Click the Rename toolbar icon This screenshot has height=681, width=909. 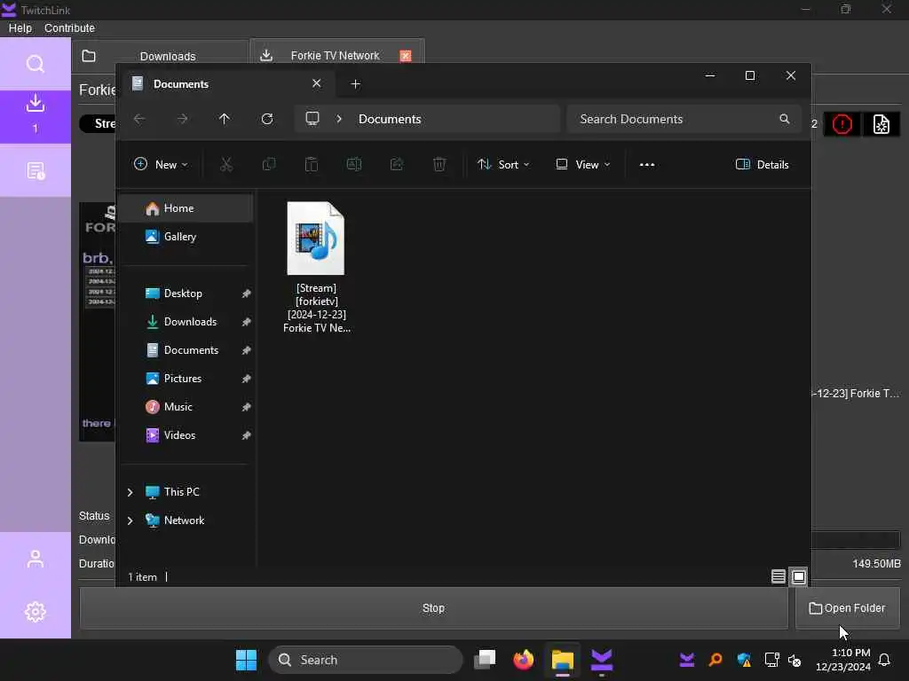pyautogui.click(x=354, y=164)
